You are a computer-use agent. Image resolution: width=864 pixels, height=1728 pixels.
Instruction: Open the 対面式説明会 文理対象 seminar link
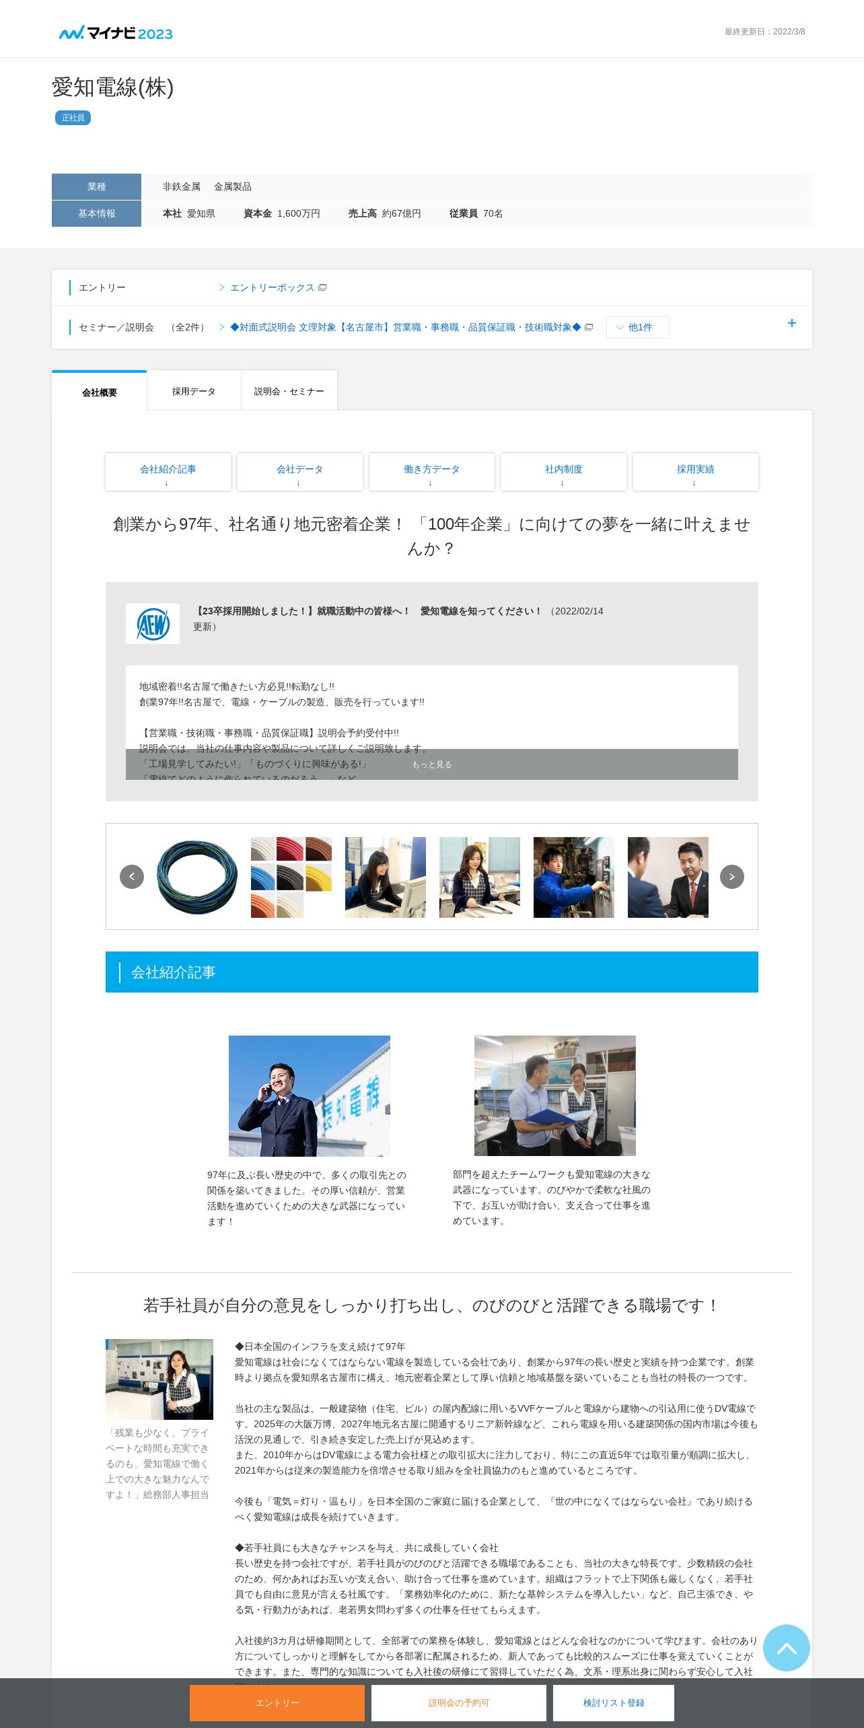tap(406, 327)
